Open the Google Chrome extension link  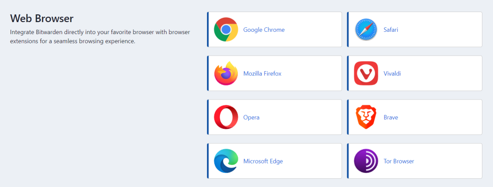[x=264, y=30]
